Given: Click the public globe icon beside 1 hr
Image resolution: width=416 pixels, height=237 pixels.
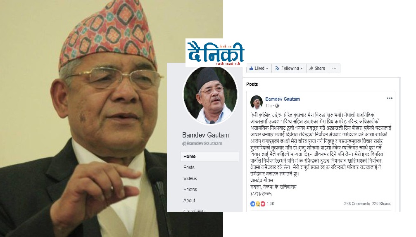Looking at the screenshot, I should tap(277, 106).
